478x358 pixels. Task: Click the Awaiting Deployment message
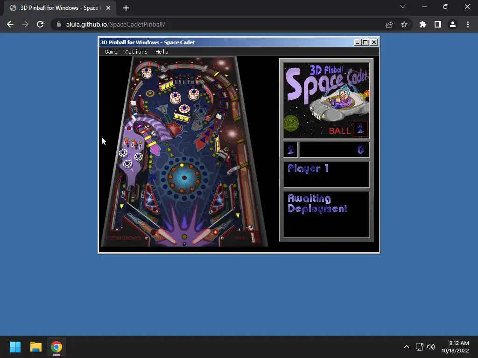point(317,204)
